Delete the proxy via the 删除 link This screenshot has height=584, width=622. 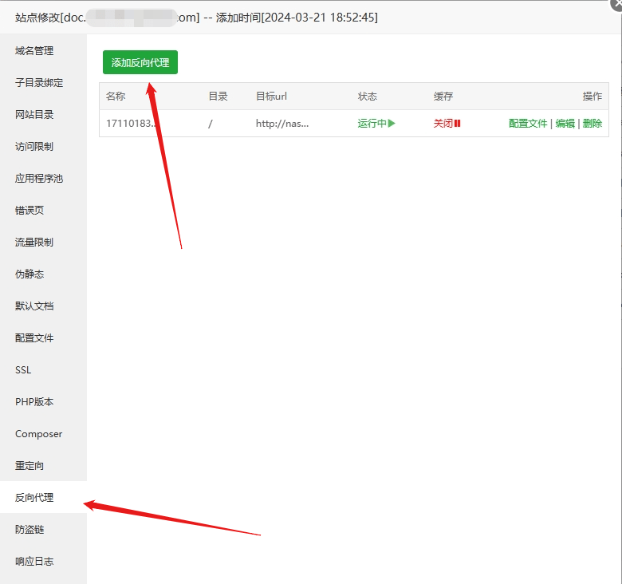pos(592,124)
